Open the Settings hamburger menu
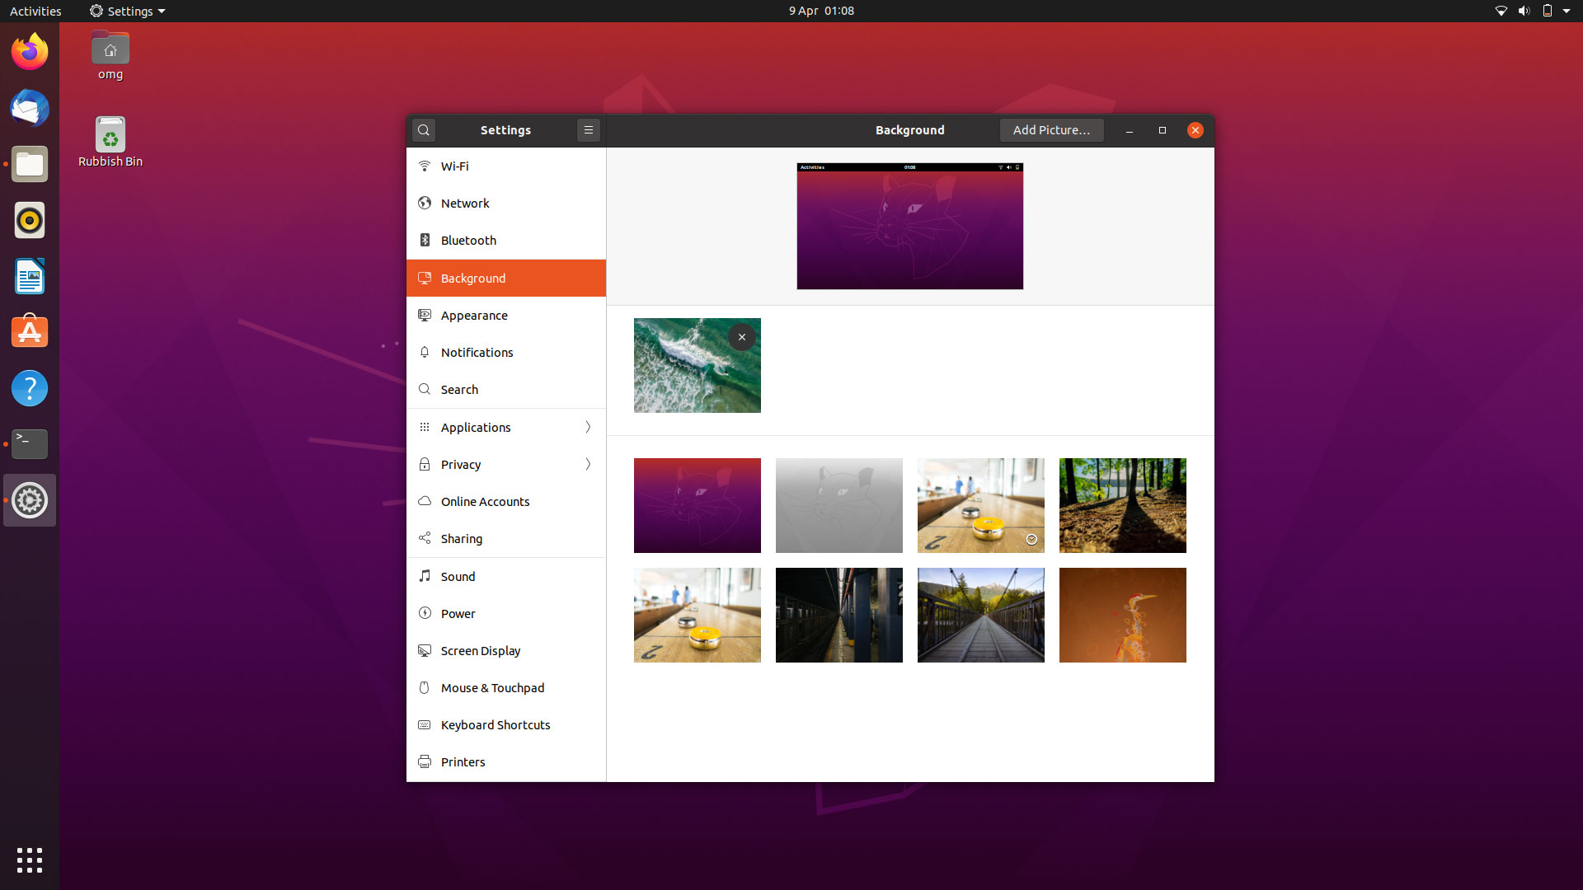Viewport: 1583px width, 890px height. pyautogui.click(x=589, y=130)
